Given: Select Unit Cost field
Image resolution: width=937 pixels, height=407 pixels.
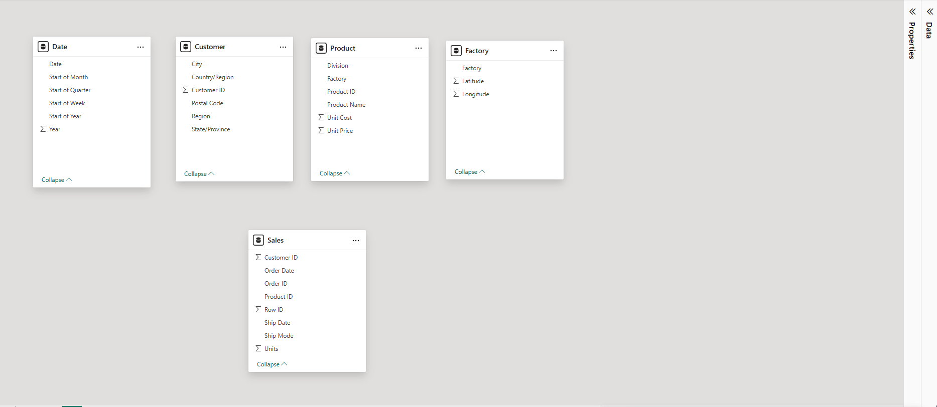Looking at the screenshot, I should pyautogui.click(x=370, y=118).
